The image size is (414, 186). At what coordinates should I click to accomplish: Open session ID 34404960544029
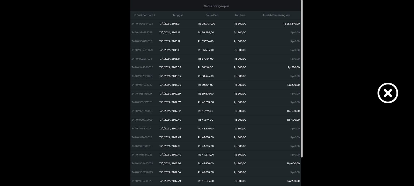[x=142, y=24]
